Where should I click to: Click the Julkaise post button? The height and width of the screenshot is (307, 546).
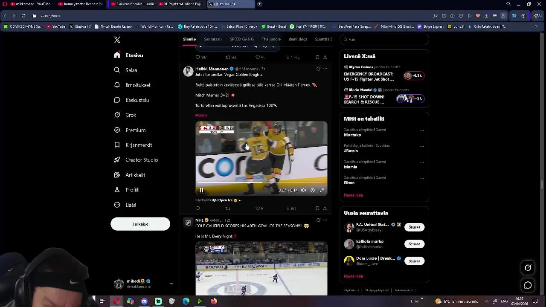(140, 224)
